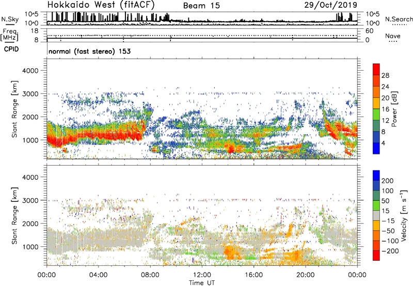Click the 'Freq. [MHz]' axis label
This screenshot has width=413, height=286.
(9, 35)
